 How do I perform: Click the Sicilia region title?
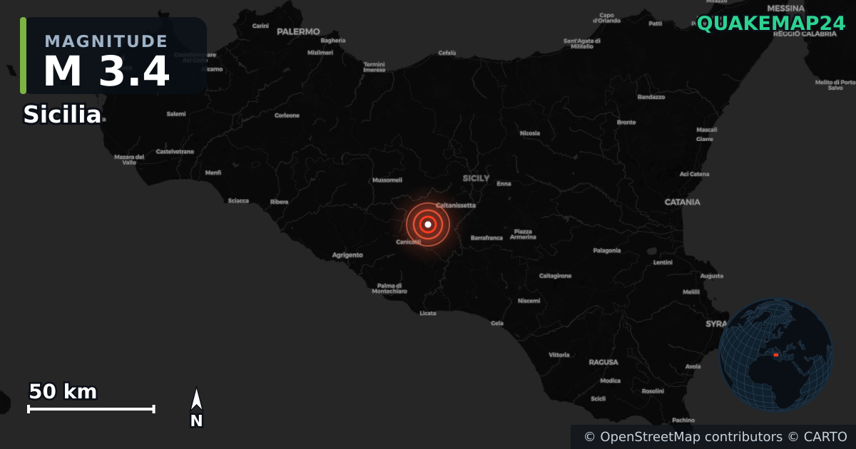coord(62,115)
